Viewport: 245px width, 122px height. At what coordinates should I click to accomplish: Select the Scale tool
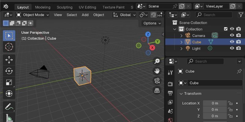[9, 82]
